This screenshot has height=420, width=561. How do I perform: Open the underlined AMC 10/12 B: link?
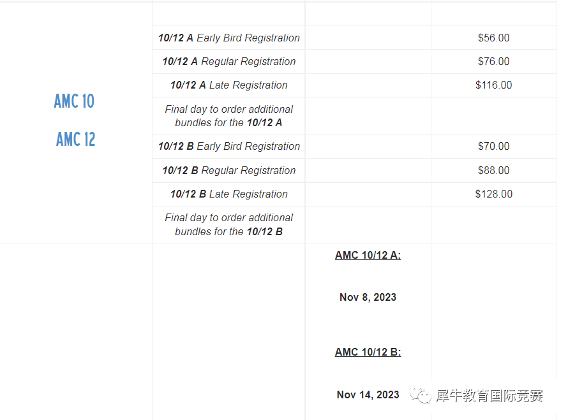coord(368,352)
